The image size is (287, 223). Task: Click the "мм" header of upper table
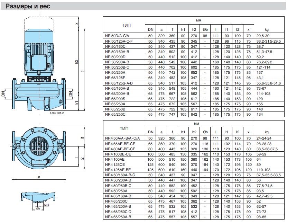coord(198,20)
